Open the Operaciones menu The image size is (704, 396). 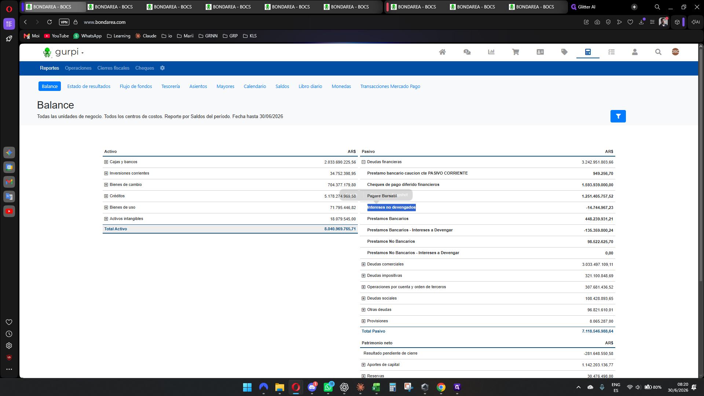coord(78,68)
